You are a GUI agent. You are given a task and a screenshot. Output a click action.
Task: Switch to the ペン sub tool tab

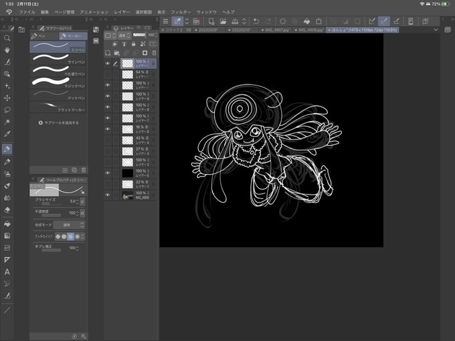[44, 36]
